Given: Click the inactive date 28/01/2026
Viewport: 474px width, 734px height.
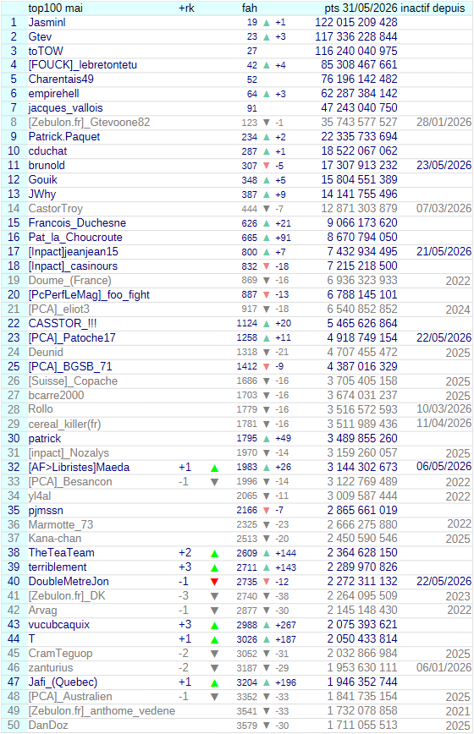Looking at the screenshot, I should tap(444, 122).
